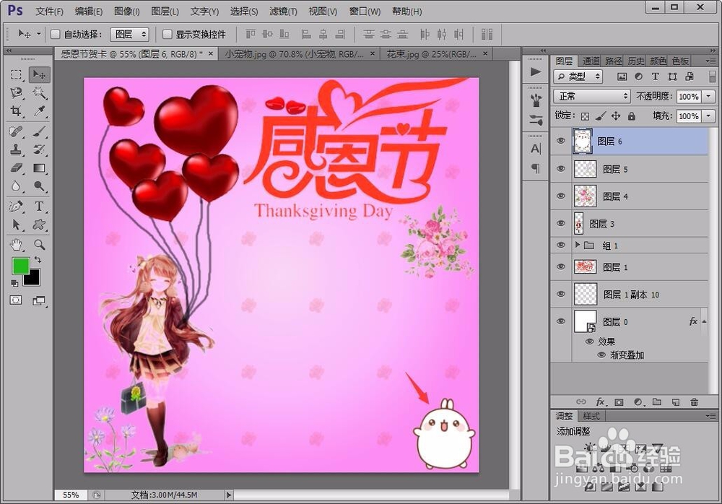Open the Paragraph panel icon

pos(536,168)
